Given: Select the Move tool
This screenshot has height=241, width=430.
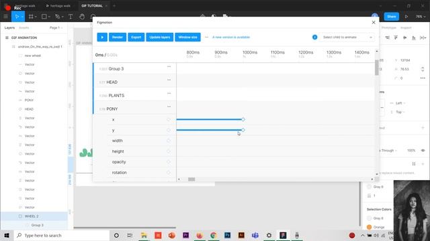Looking at the screenshot, I should pyautogui.click(x=17, y=17).
